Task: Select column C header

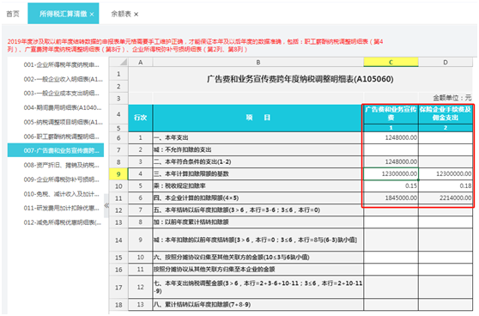Action: [x=391, y=63]
